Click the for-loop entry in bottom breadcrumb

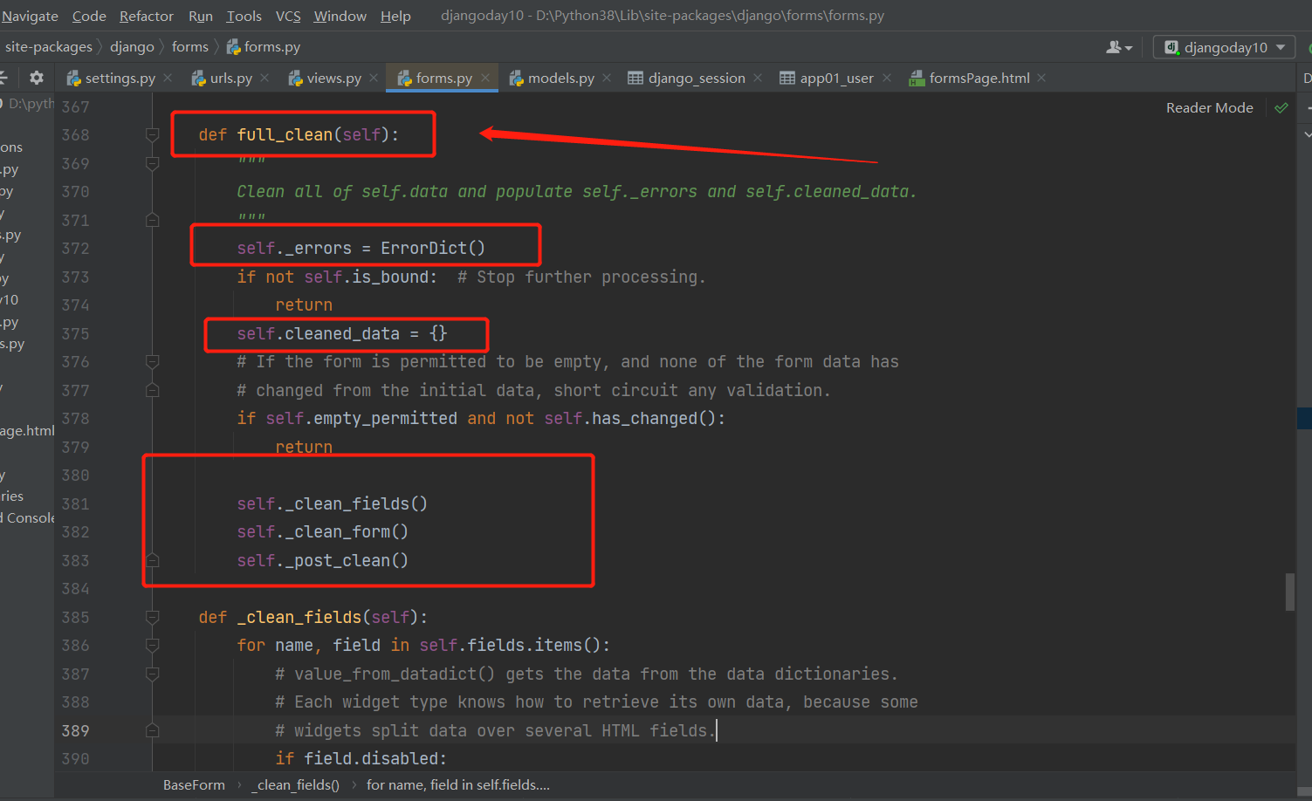pos(458,785)
